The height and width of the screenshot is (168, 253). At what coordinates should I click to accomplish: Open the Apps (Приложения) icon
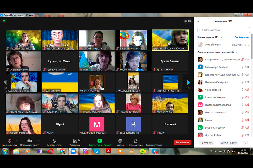pos(135,141)
